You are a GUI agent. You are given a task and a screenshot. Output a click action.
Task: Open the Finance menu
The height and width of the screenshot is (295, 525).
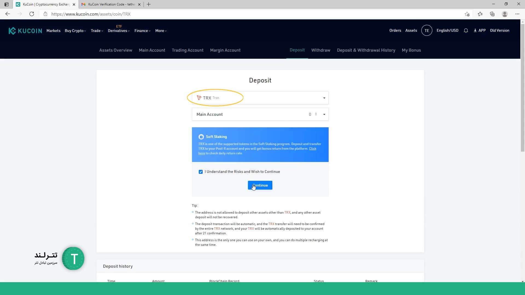142,31
